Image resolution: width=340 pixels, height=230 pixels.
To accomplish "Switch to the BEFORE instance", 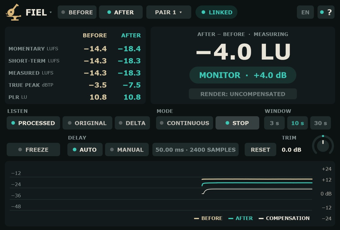I will [77, 12].
